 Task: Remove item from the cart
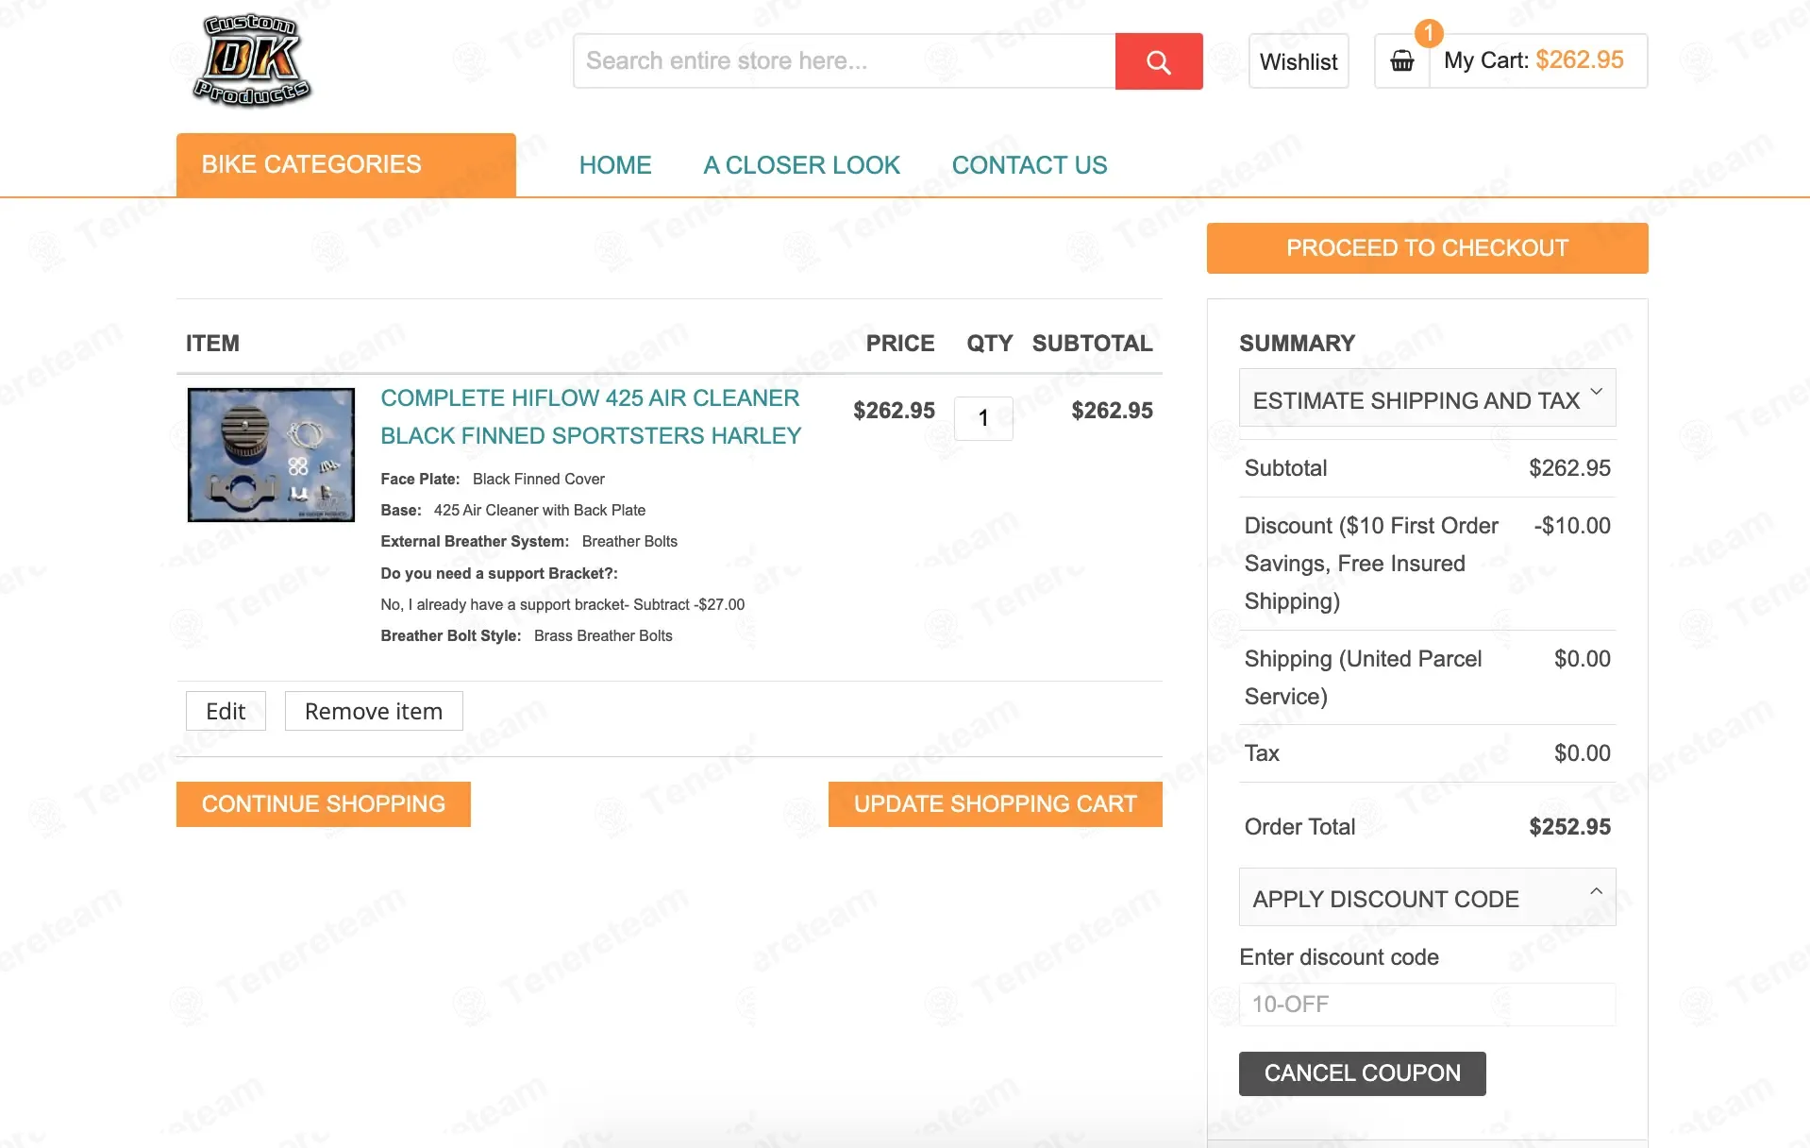pyautogui.click(x=373, y=711)
